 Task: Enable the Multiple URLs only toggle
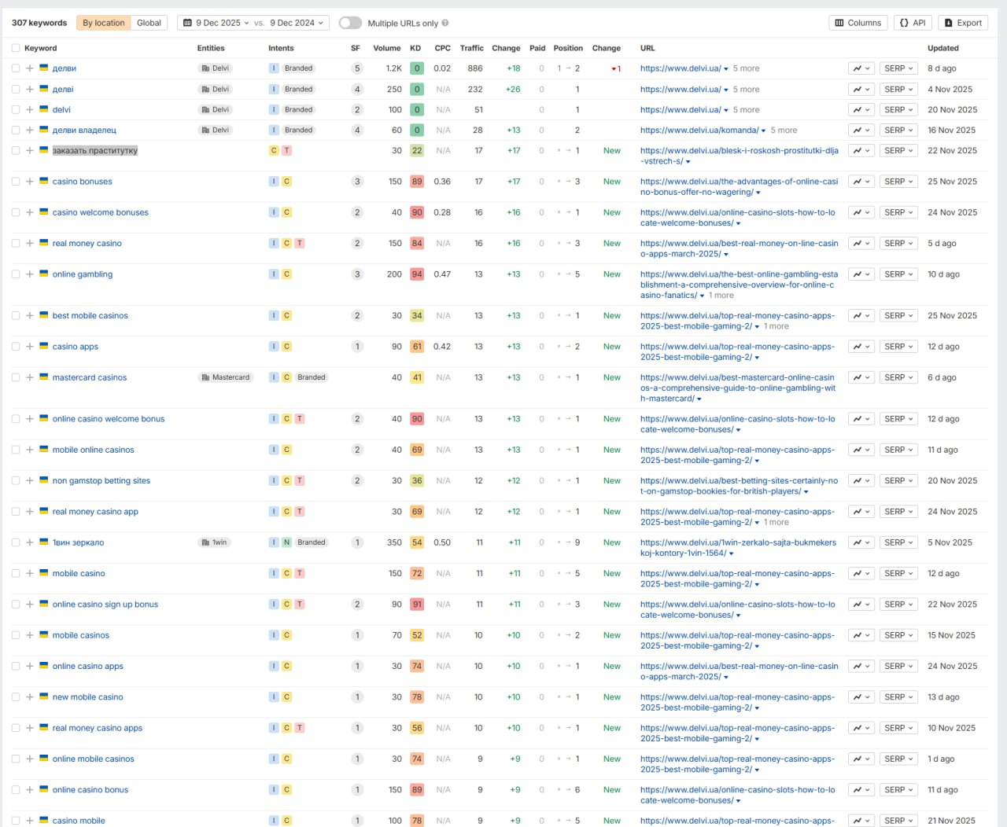coord(350,23)
